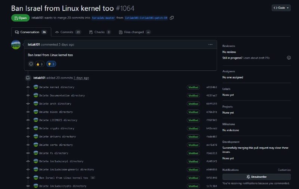Click the '3 days ago' timestamp link
The height and width of the screenshot is (189, 299).
pos(81,78)
